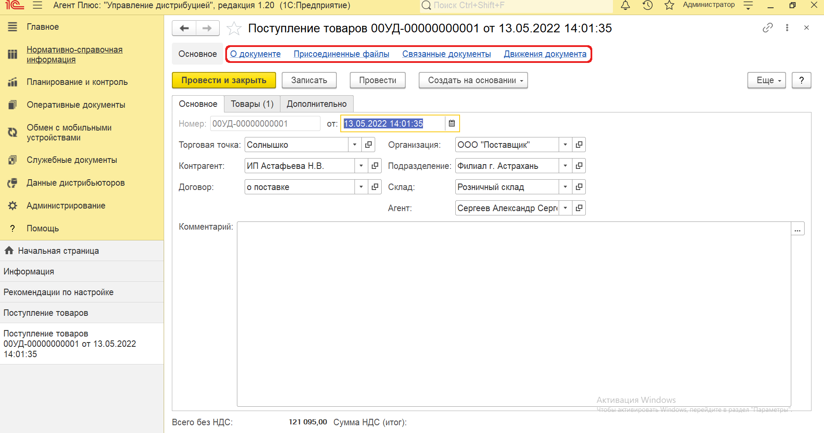Open Связанные документы link
This screenshot has width=824, height=433.
[x=447, y=54]
